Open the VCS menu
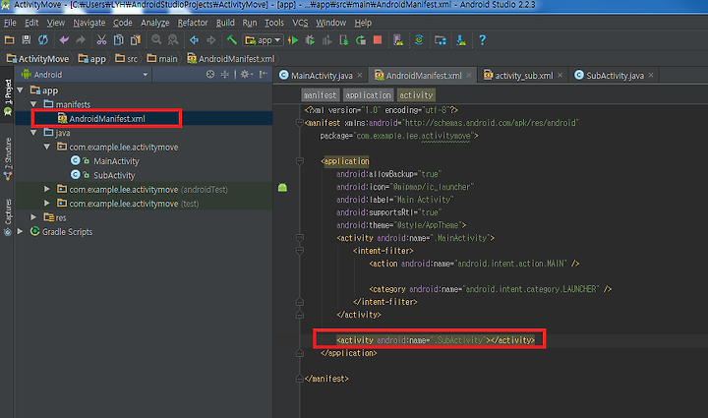This screenshot has height=418, width=708. click(x=300, y=23)
